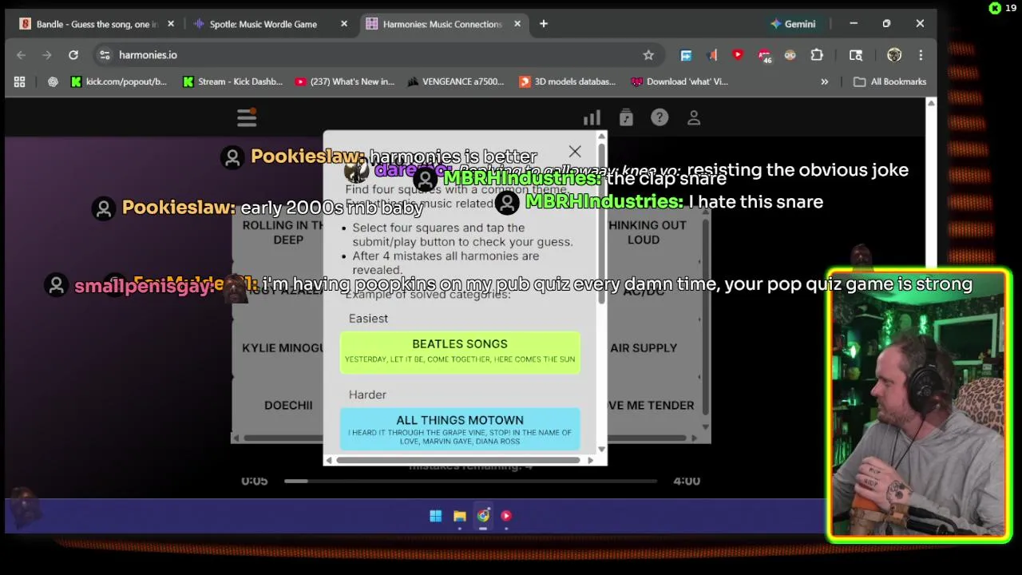Open the Harmonies hamburger menu
Image resolution: width=1022 pixels, height=575 pixels.
pos(247,118)
